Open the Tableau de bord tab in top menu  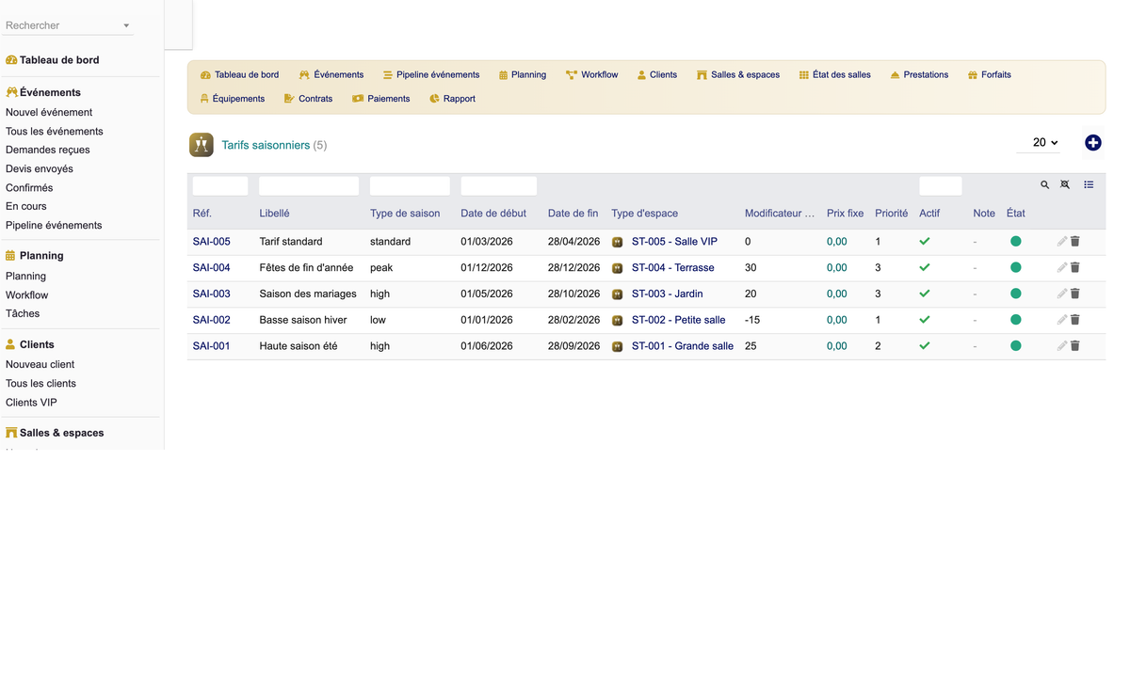click(239, 75)
